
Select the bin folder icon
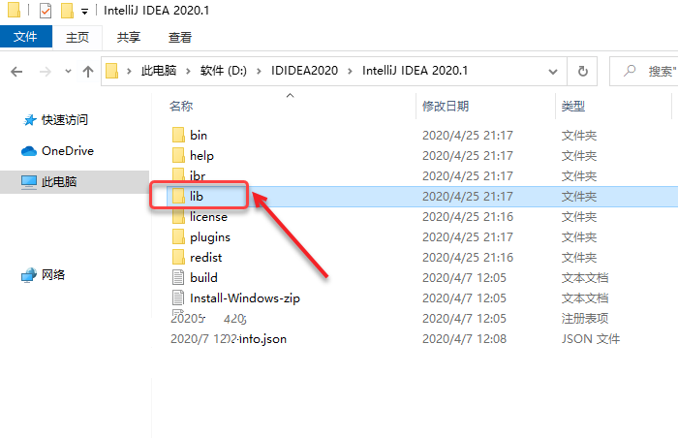pyautogui.click(x=178, y=135)
